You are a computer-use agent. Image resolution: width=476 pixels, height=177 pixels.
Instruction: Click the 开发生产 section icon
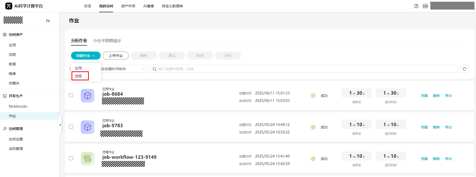(x=5, y=96)
